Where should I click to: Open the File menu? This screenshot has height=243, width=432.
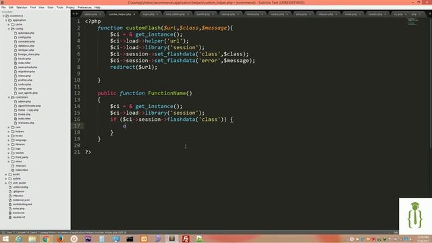point(3,7)
